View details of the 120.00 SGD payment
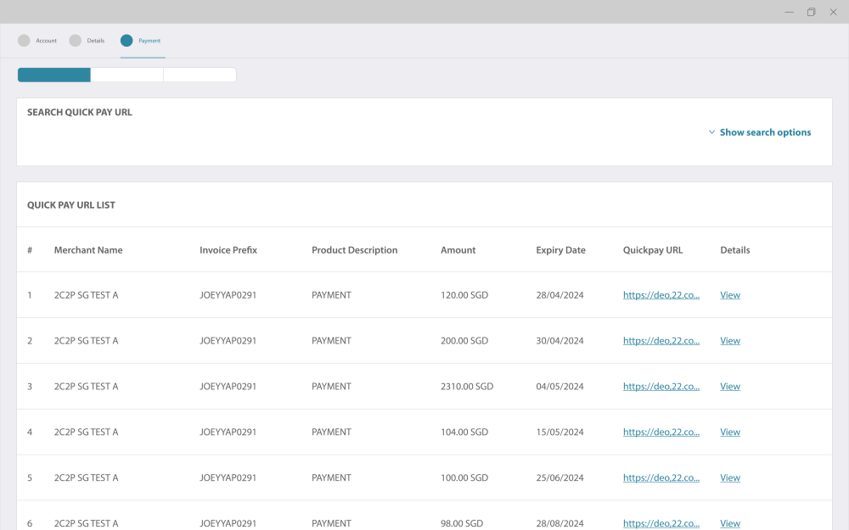The width and height of the screenshot is (849, 530). [x=730, y=295]
